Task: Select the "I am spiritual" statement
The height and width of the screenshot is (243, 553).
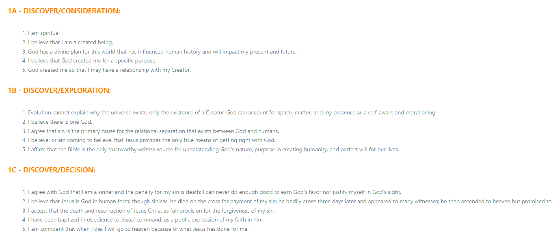Action: 44,33
